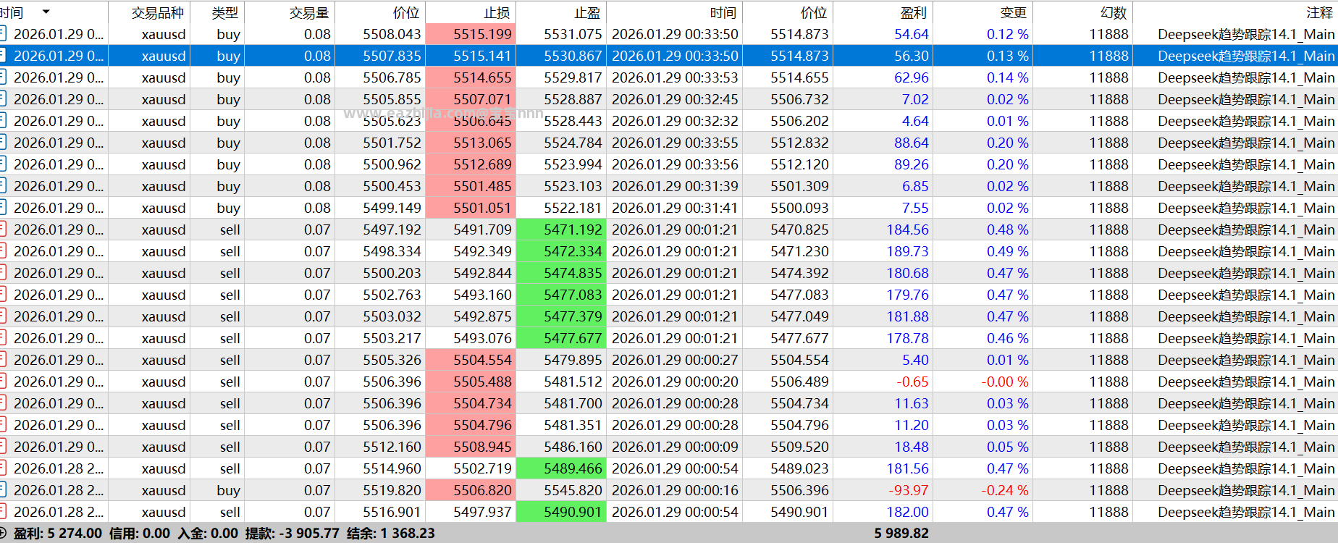This screenshot has width=1338, height=543.
Task: Click the 止损 column header
Action: (x=497, y=12)
